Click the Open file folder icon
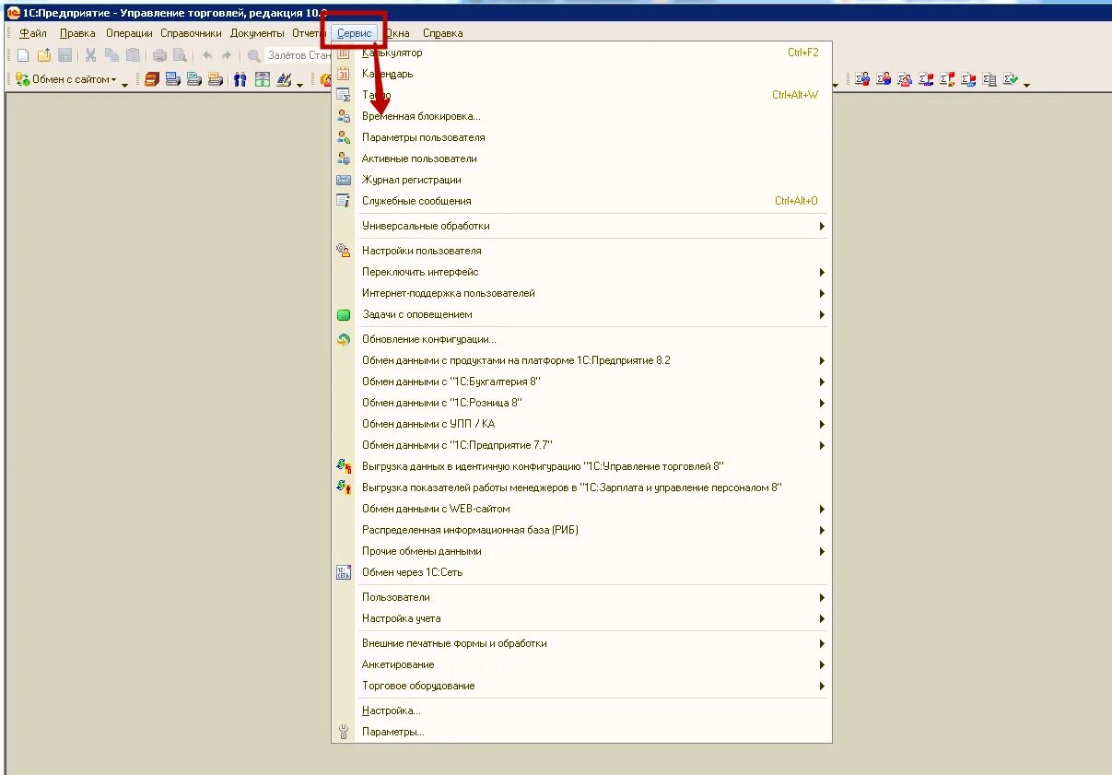1112x775 pixels. point(44,55)
